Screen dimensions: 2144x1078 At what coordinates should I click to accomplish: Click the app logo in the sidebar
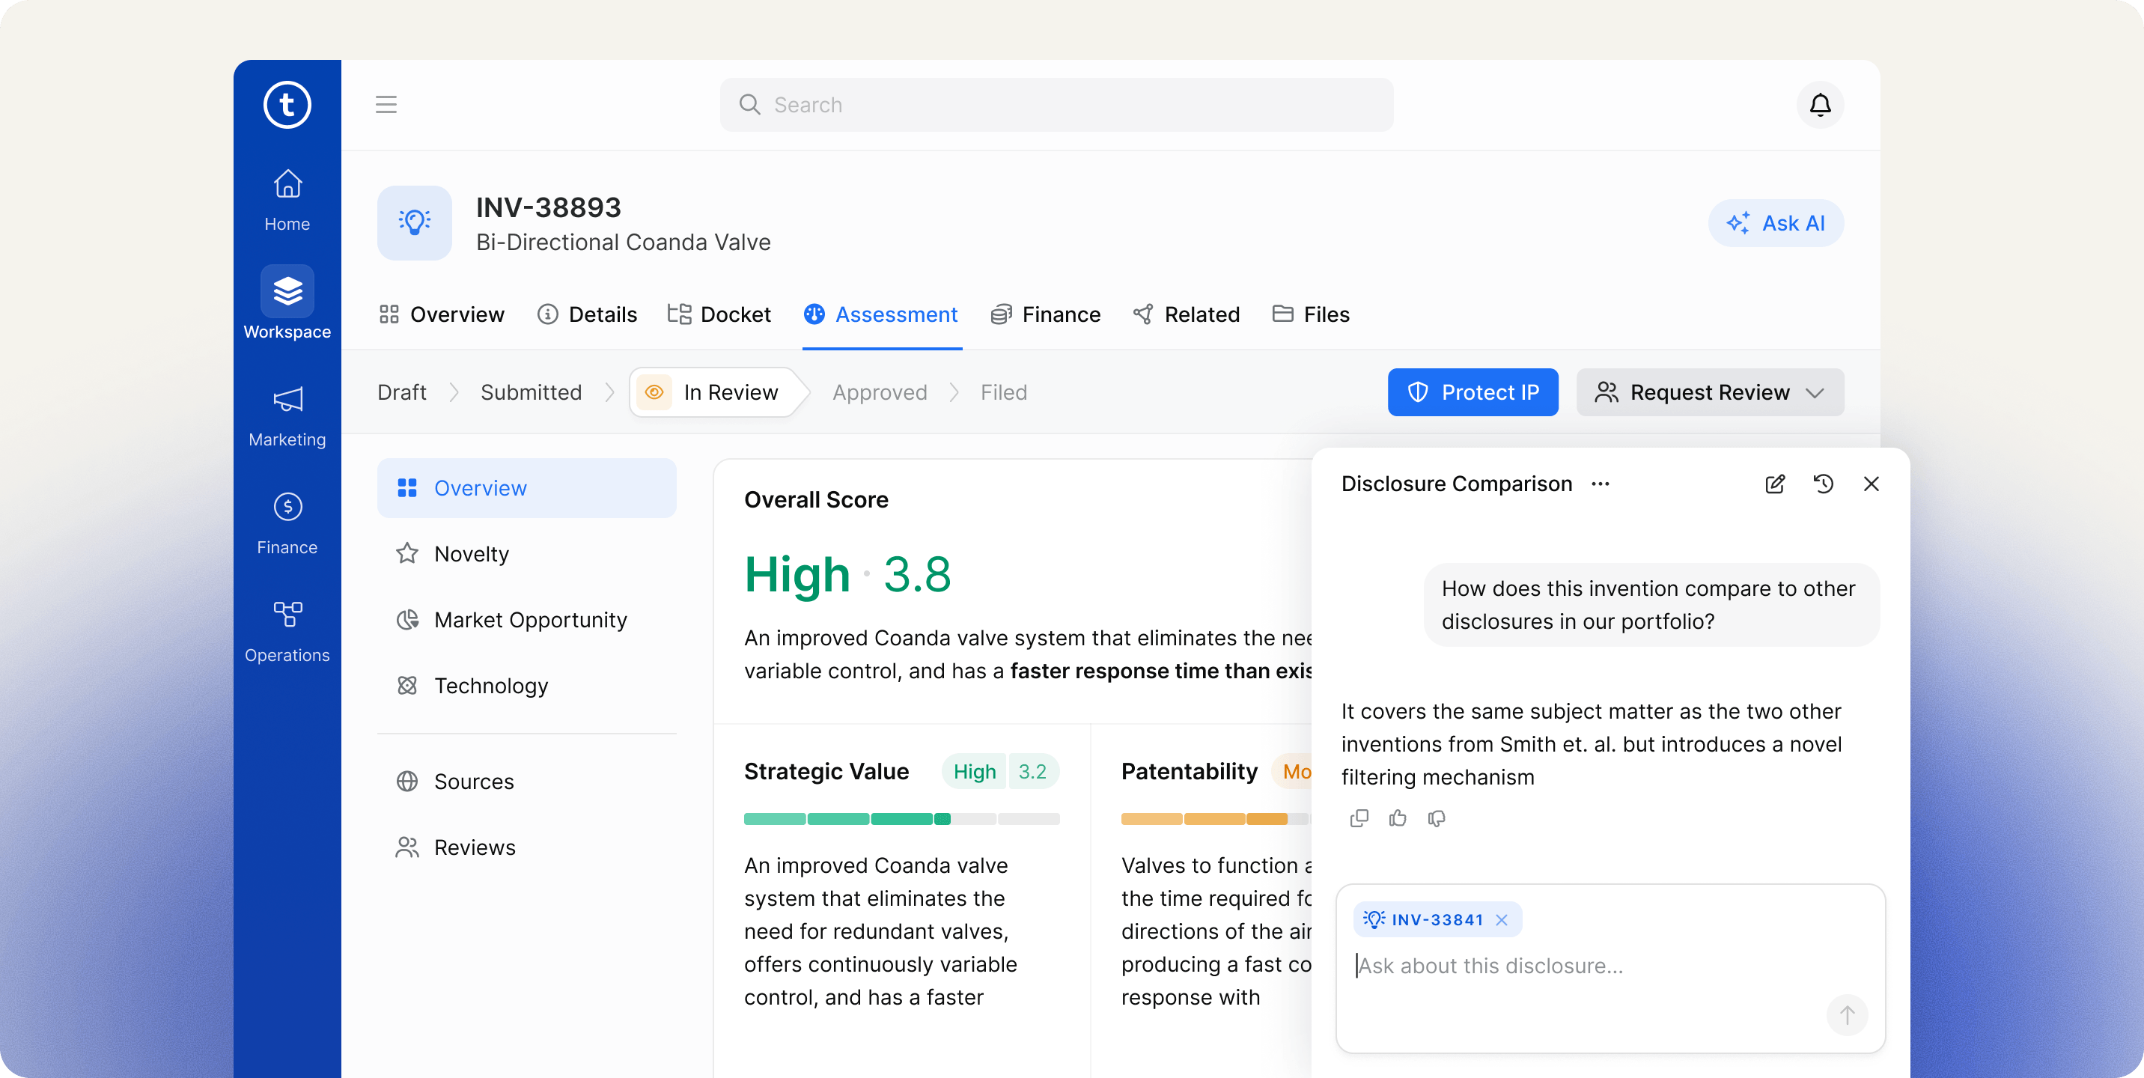pos(287,105)
